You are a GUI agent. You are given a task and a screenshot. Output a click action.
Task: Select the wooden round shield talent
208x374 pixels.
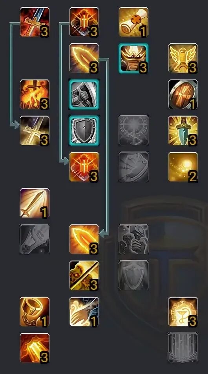183,95
